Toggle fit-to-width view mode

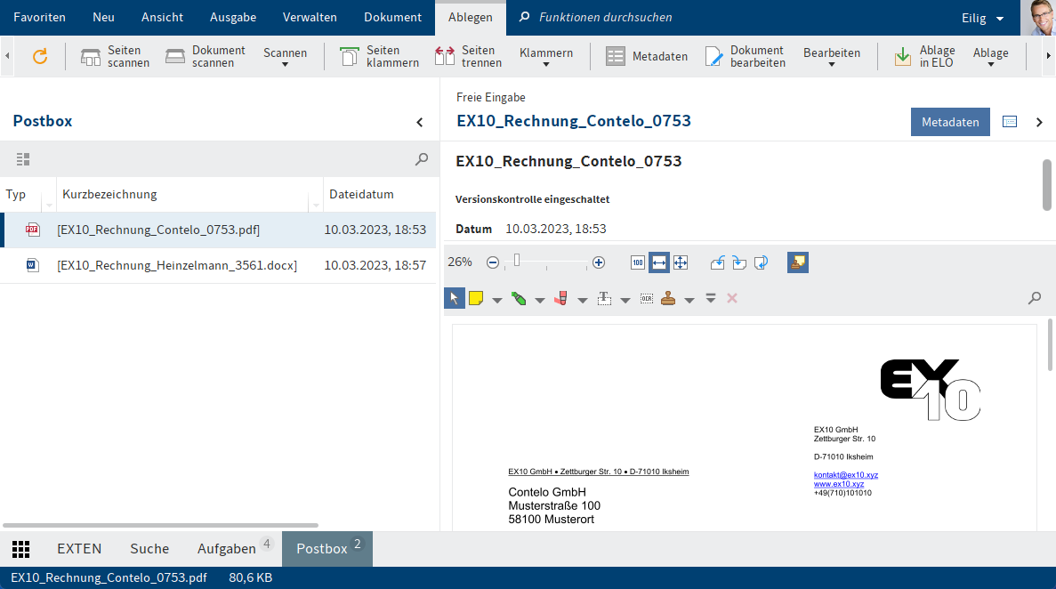click(x=659, y=262)
